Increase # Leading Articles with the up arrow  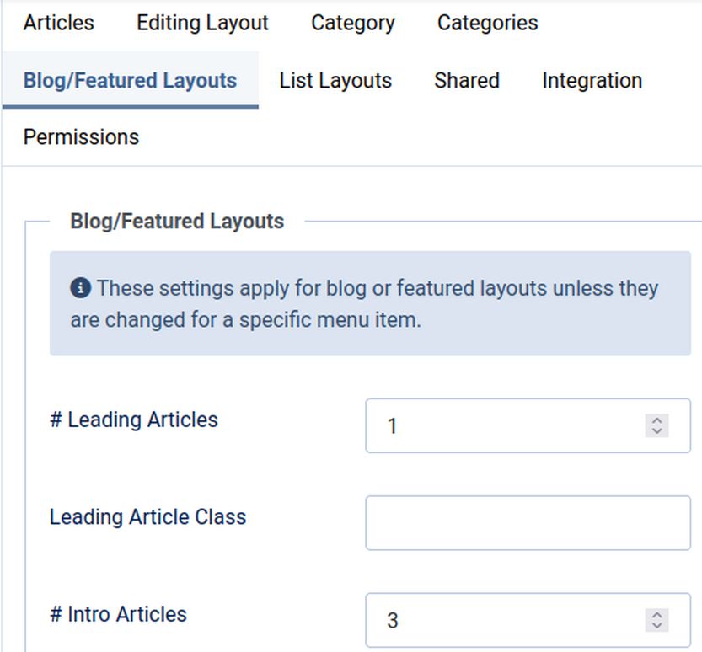tap(656, 420)
